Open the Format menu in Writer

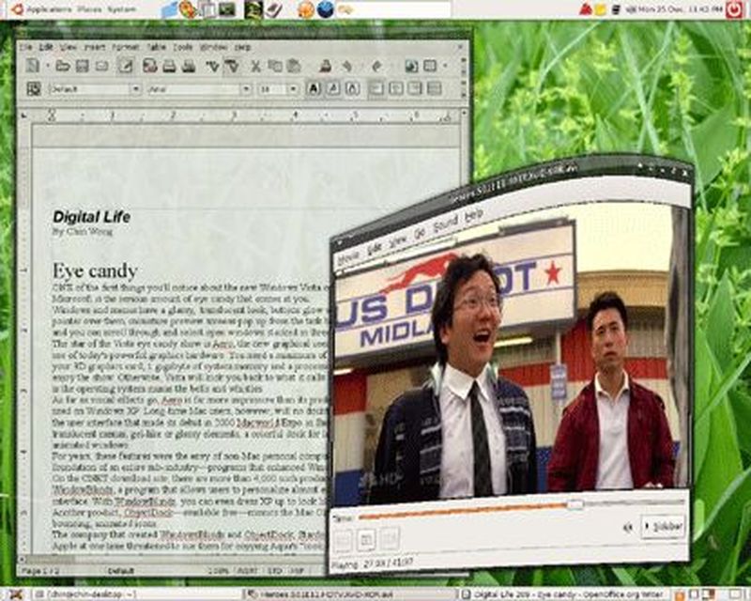[x=125, y=46]
